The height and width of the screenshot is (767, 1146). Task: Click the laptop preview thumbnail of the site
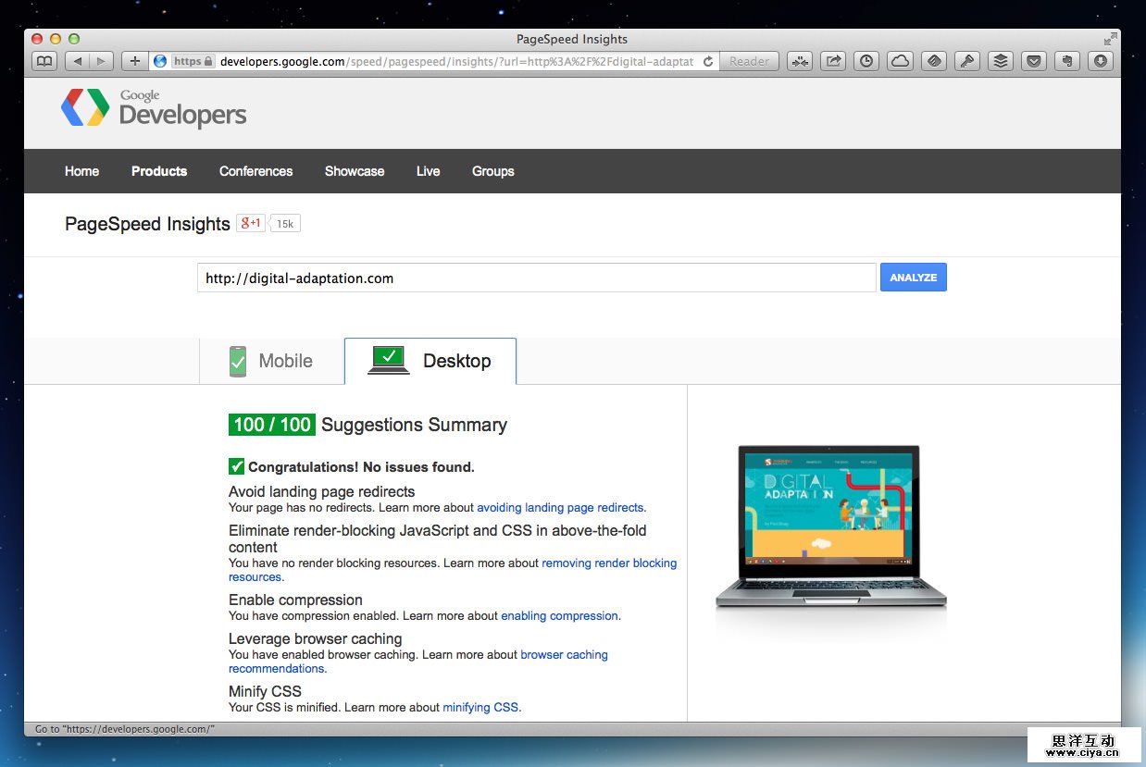830,527
